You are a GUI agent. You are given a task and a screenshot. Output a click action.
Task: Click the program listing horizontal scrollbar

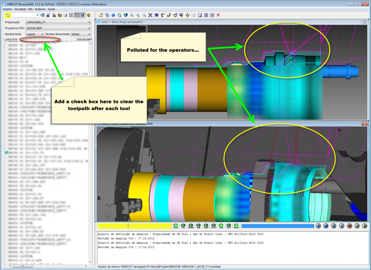[48, 266]
